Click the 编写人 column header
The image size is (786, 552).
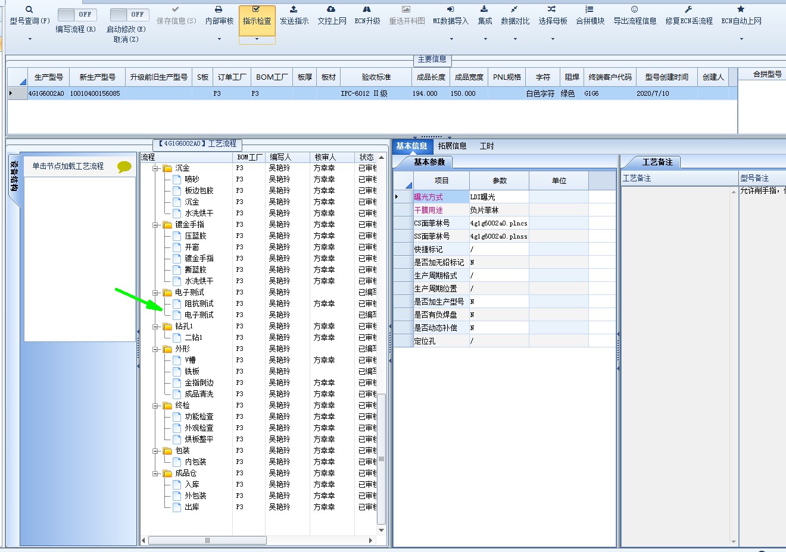click(288, 157)
